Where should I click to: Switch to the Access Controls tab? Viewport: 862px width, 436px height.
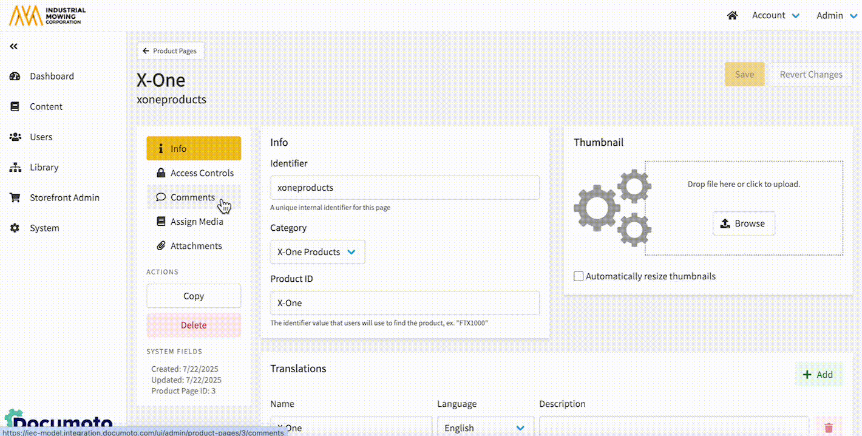pos(194,173)
